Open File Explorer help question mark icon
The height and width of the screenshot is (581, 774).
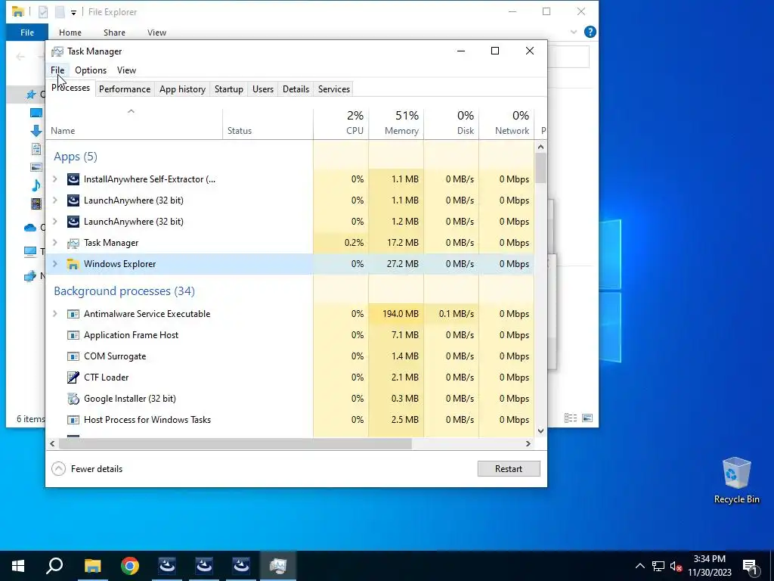pos(590,32)
